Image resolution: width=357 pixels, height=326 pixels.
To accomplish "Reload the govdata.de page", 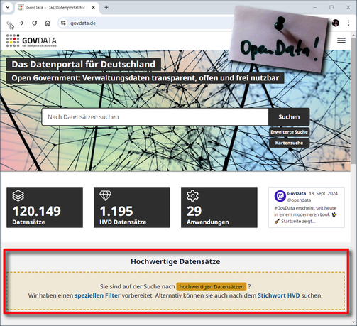I will [x=35, y=23].
